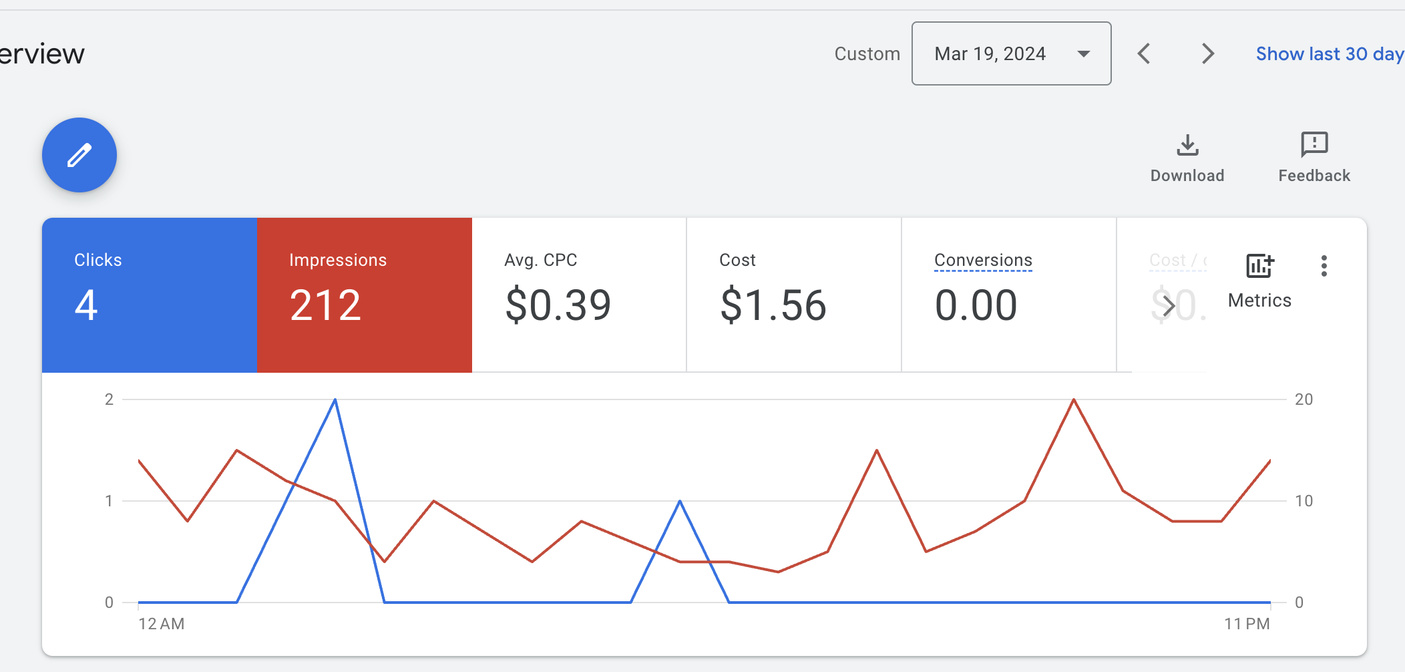Go to next date range arrow
1405x672 pixels.
click(1207, 53)
